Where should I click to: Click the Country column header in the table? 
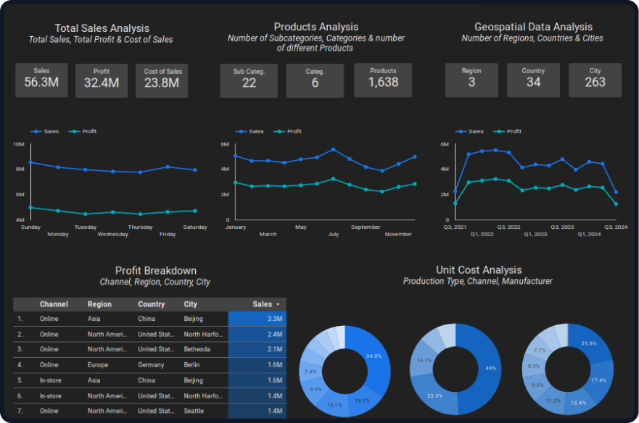coord(151,305)
